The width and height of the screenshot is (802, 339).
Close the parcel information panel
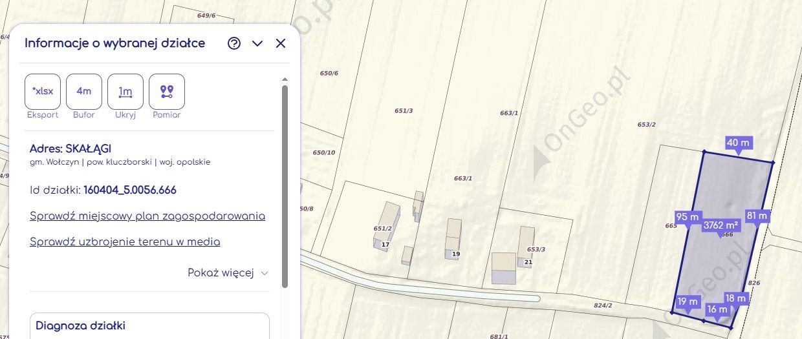pyautogui.click(x=281, y=43)
